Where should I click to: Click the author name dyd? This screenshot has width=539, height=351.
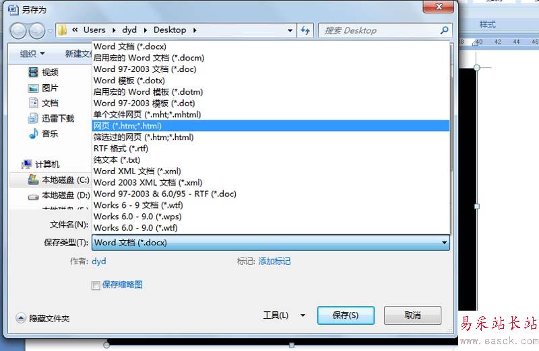coord(99,262)
